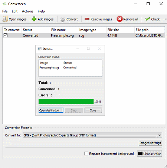Sort by the Image type column header
The width and height of the screenshot is (167, 168).
click(92, 30)
